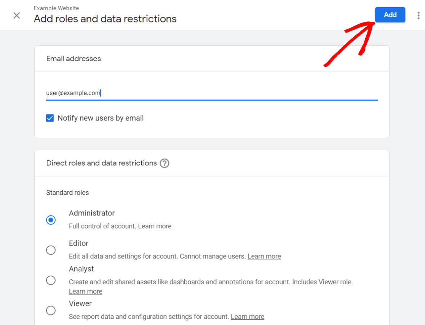Open Learn more beside Editor description
Screen dimensions: 425x325
pyautogui.click(x=264, y=256)
